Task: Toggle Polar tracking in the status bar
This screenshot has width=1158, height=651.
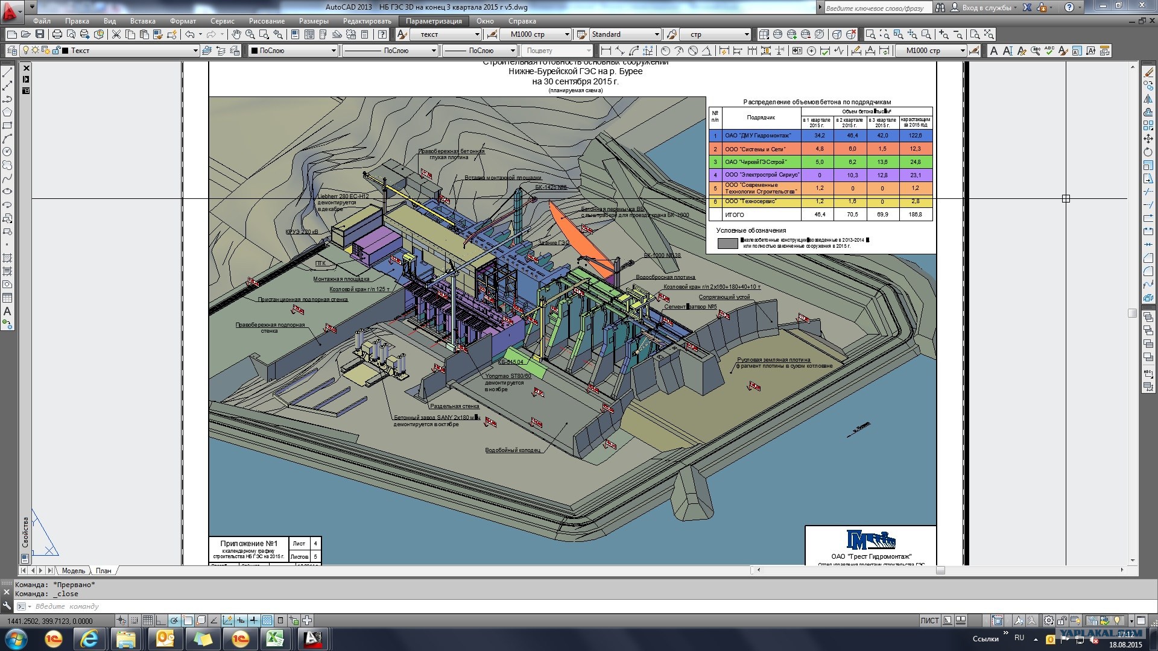Action: [x=174, y=620]
